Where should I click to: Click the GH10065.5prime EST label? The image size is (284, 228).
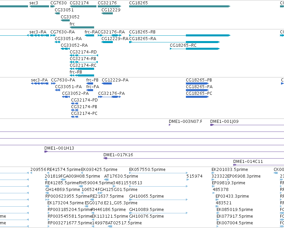147,196
